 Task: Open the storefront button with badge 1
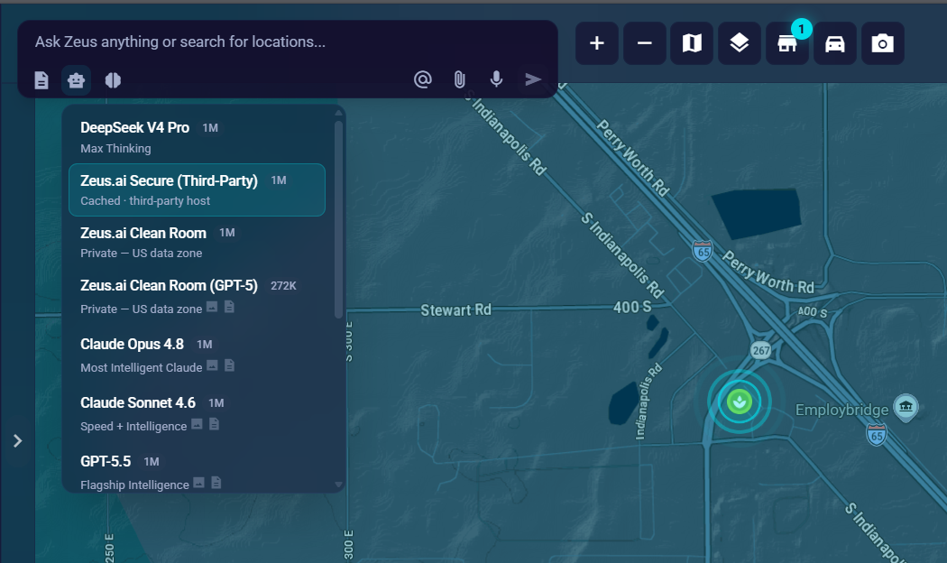pyautogui.click(x=787, y=43)
